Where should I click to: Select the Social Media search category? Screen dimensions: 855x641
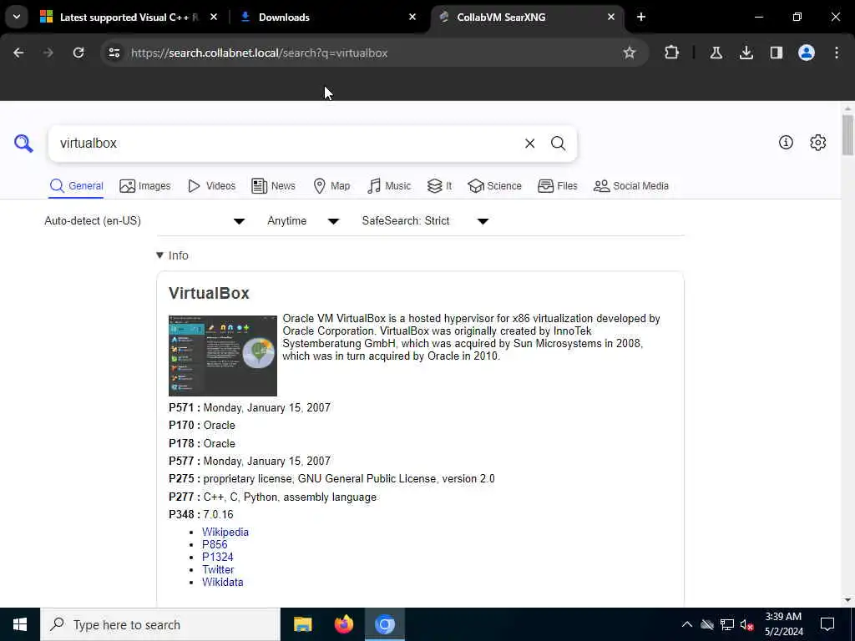tap(631, 186)
